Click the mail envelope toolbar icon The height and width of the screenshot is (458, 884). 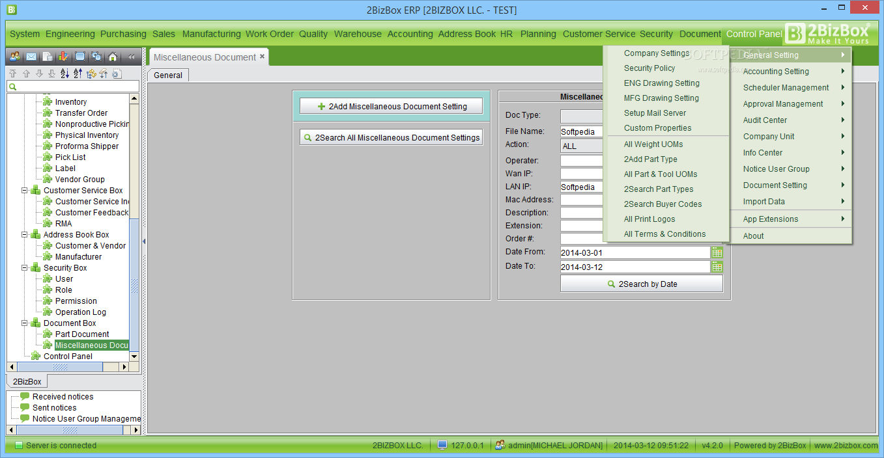click(x=31, y=57)
